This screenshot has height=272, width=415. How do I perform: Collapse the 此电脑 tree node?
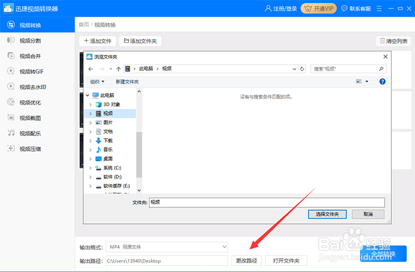click(87, 95)
